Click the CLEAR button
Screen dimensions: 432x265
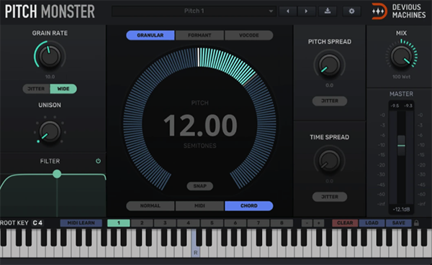345,223
